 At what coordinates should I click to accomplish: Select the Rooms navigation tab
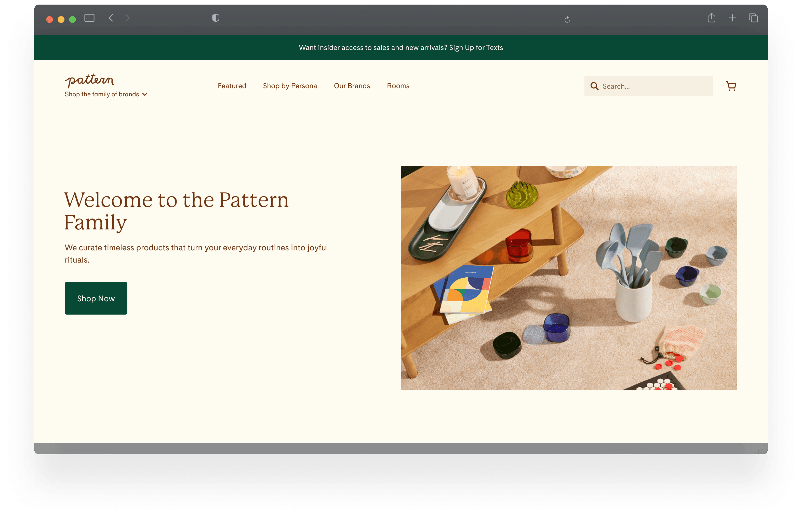pos(398,86)
